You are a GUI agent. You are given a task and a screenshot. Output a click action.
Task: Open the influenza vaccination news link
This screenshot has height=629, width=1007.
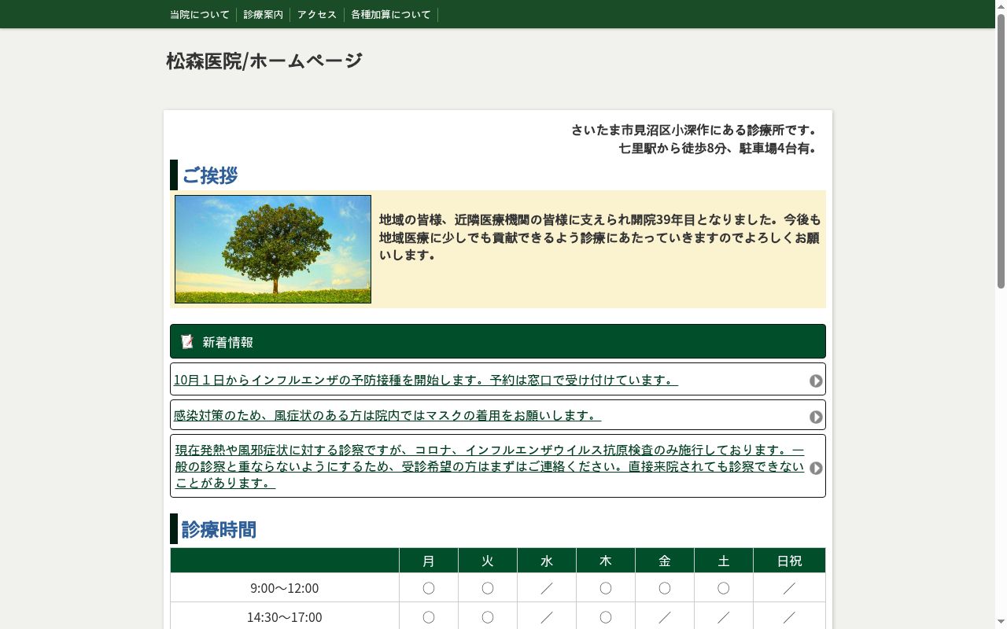pos(426,380)
